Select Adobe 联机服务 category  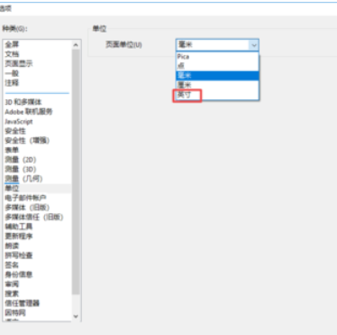click(x=29, y=112)
